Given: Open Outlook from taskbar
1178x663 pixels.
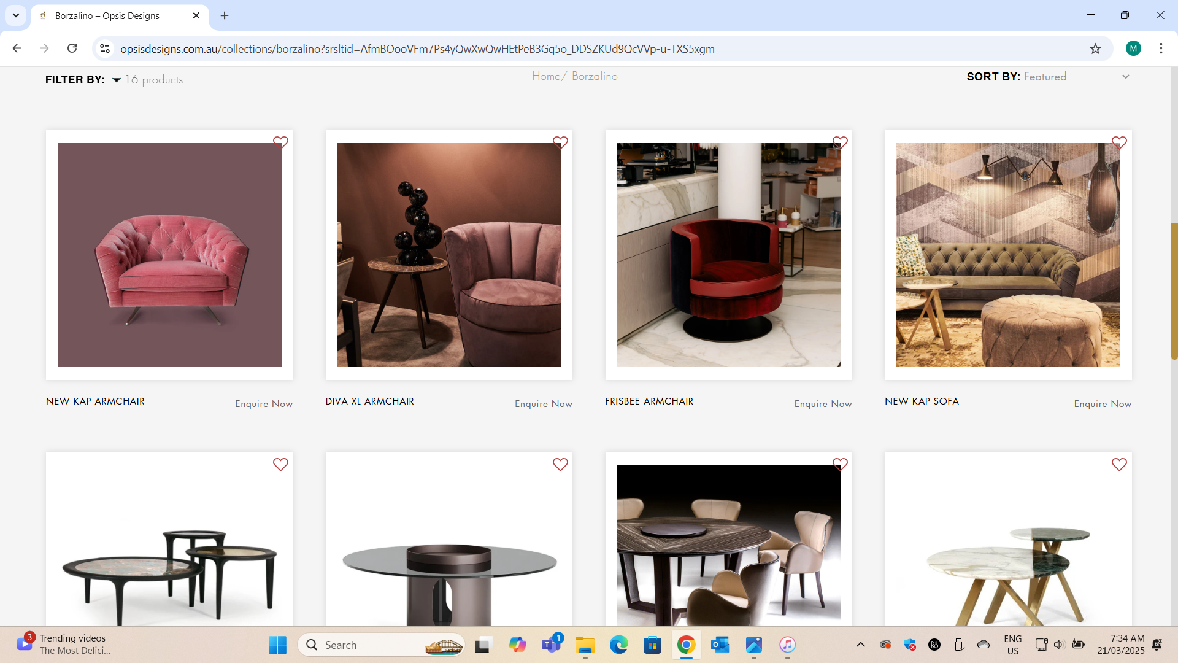Looking at the screenshot, I should click(x=720, y=645).
